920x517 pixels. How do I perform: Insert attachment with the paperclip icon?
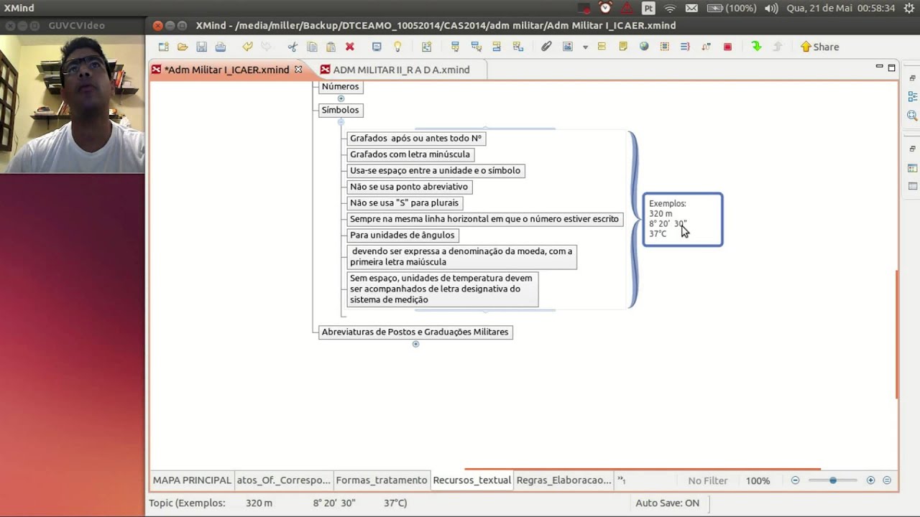click(x=546, y=47)
